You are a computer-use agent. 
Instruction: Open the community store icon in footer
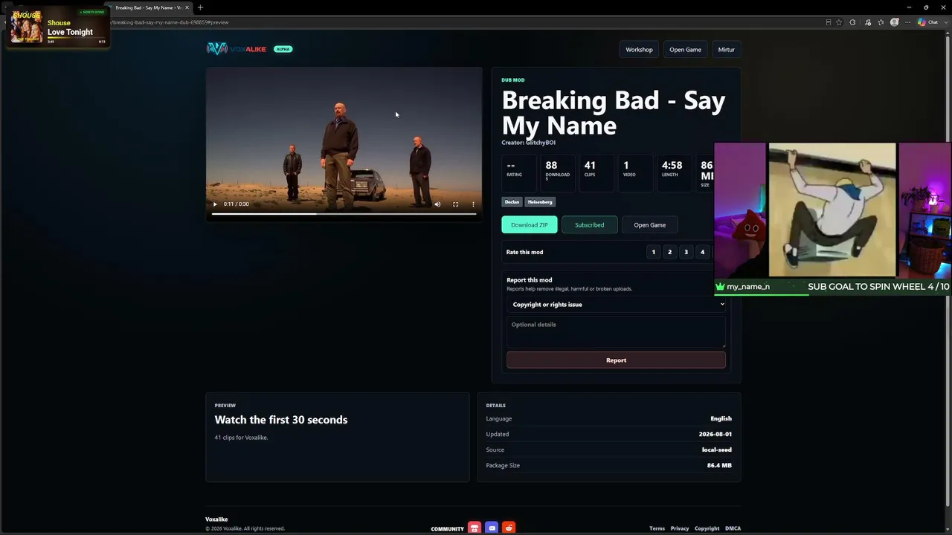coord(475,528)
